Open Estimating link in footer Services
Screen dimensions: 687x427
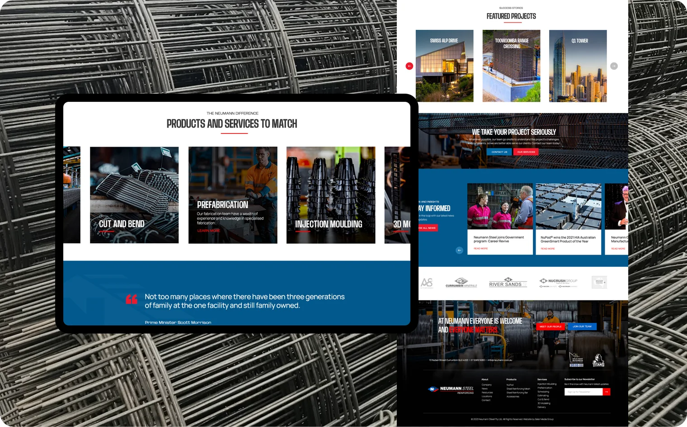[x=543, y=395]
